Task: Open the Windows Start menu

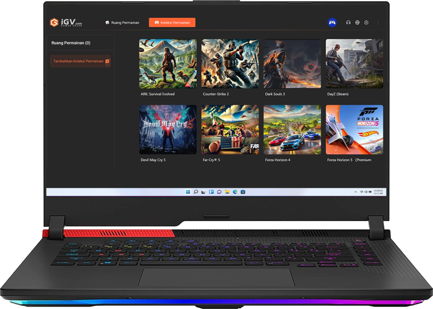Action: [x=188, y=192]
